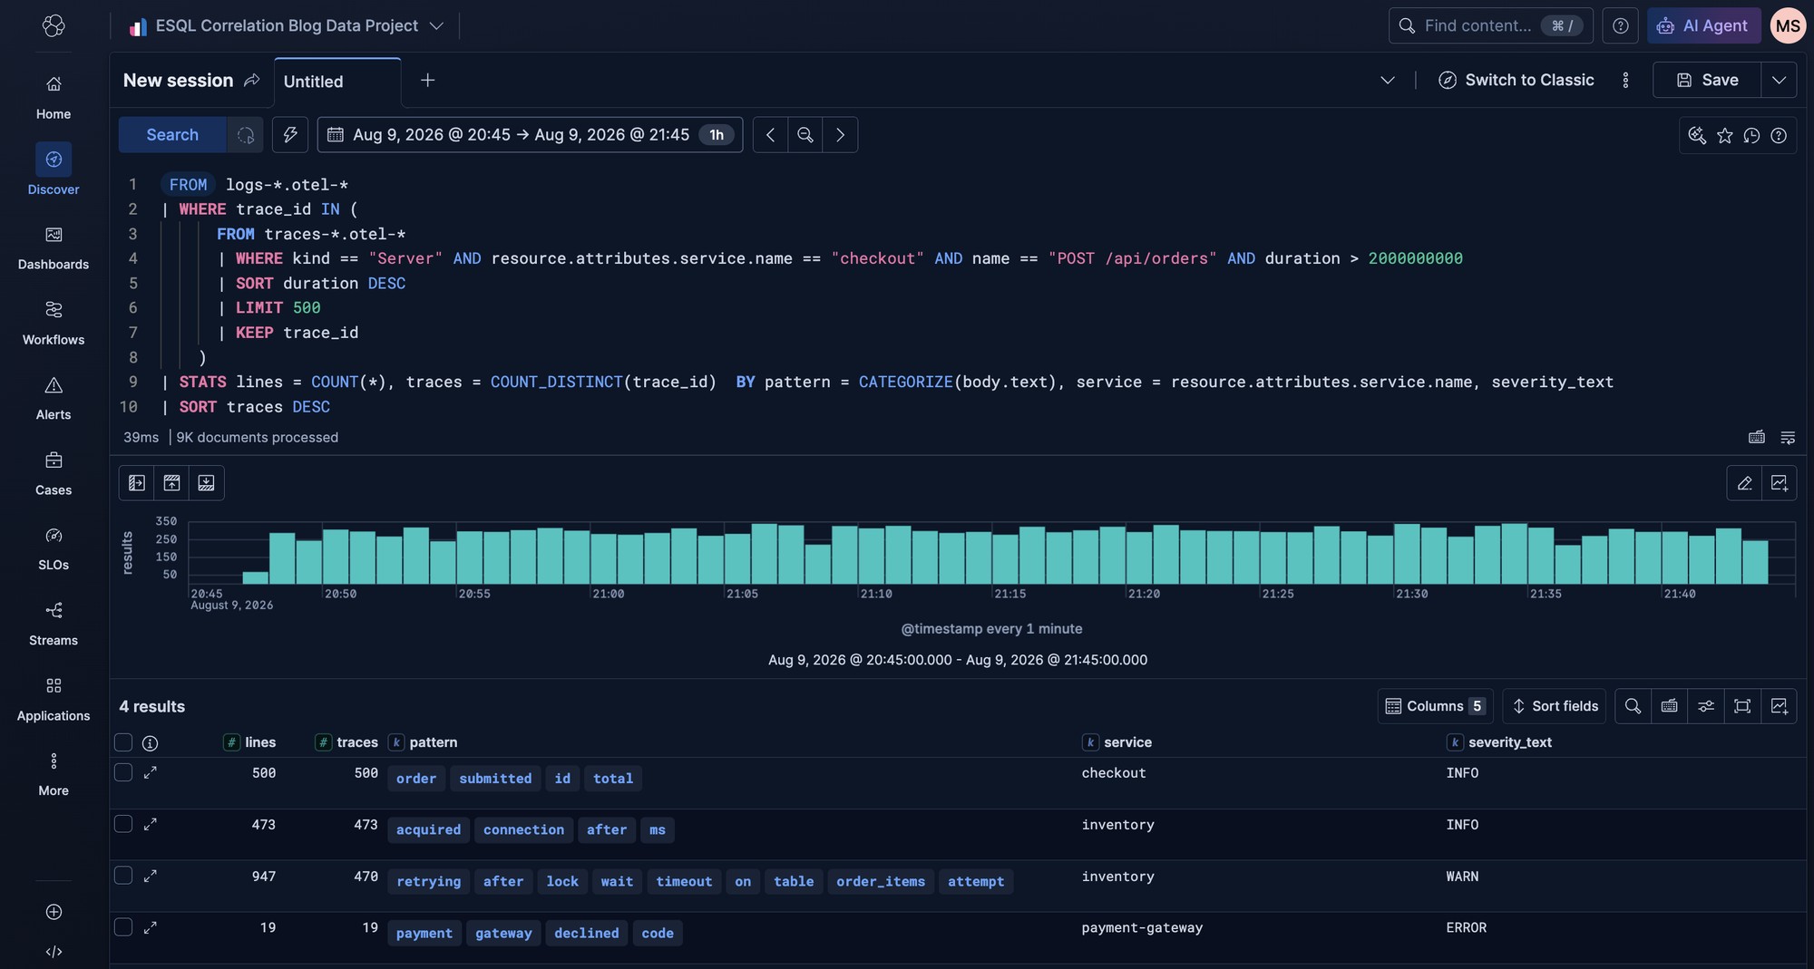Open the keyboard shortcuts icon in table toolbar

click(1669, 706)
